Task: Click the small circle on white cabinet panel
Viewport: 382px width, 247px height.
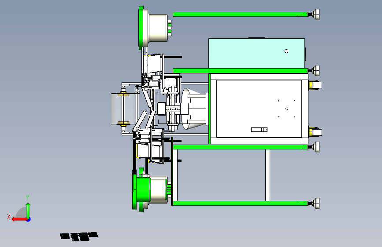Action: 287,109
